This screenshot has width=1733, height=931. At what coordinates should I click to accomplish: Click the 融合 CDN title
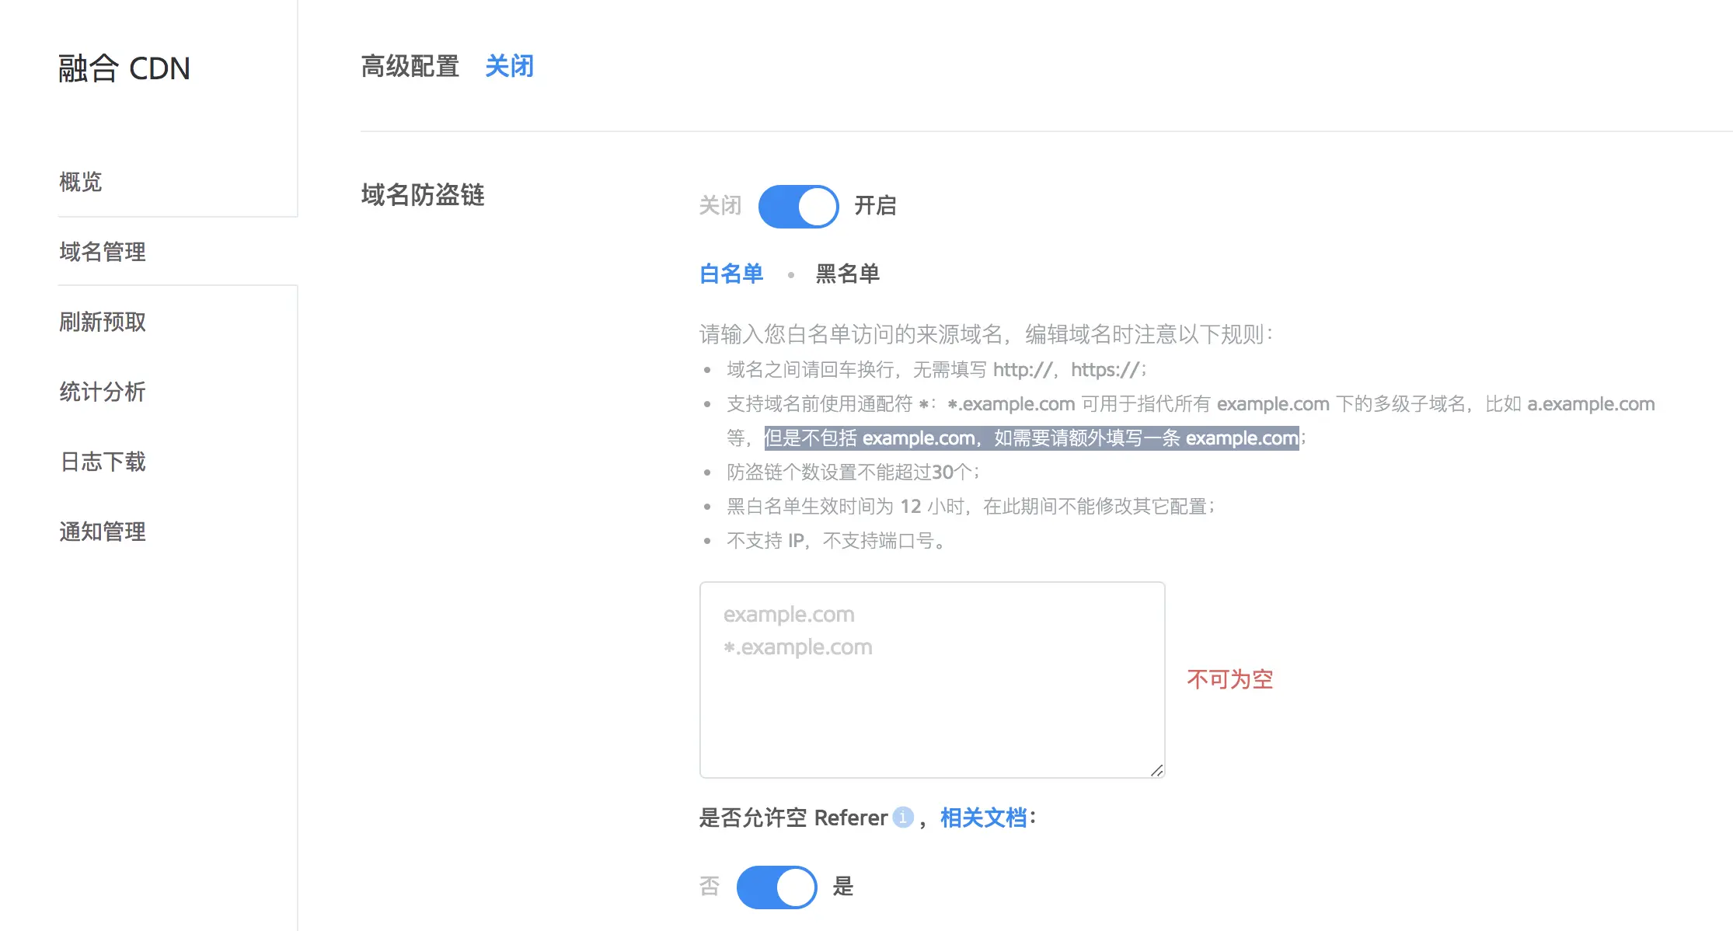tap(124, 68)
